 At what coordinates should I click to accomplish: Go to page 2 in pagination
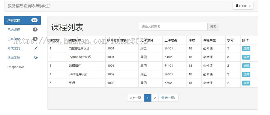pyautogui.click(x=155, y=98)
